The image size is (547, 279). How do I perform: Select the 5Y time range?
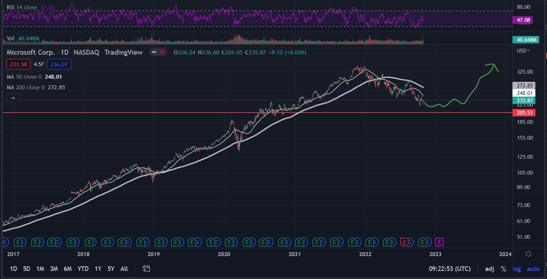111,269
